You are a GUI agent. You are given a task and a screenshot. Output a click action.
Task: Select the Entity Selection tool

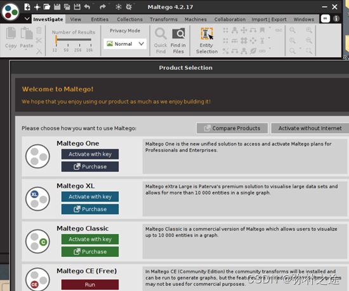pos(207,41)
